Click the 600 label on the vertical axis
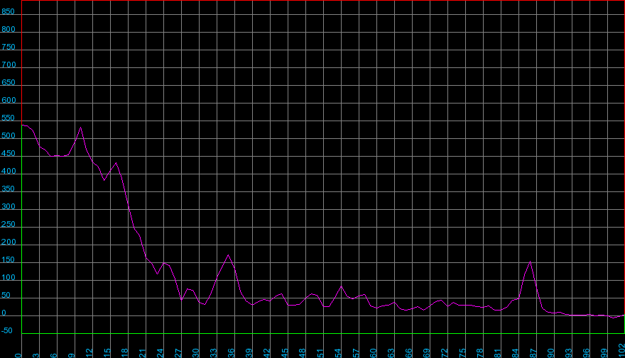This screenshot has width=625, height=358. click(x=9, y=100)
